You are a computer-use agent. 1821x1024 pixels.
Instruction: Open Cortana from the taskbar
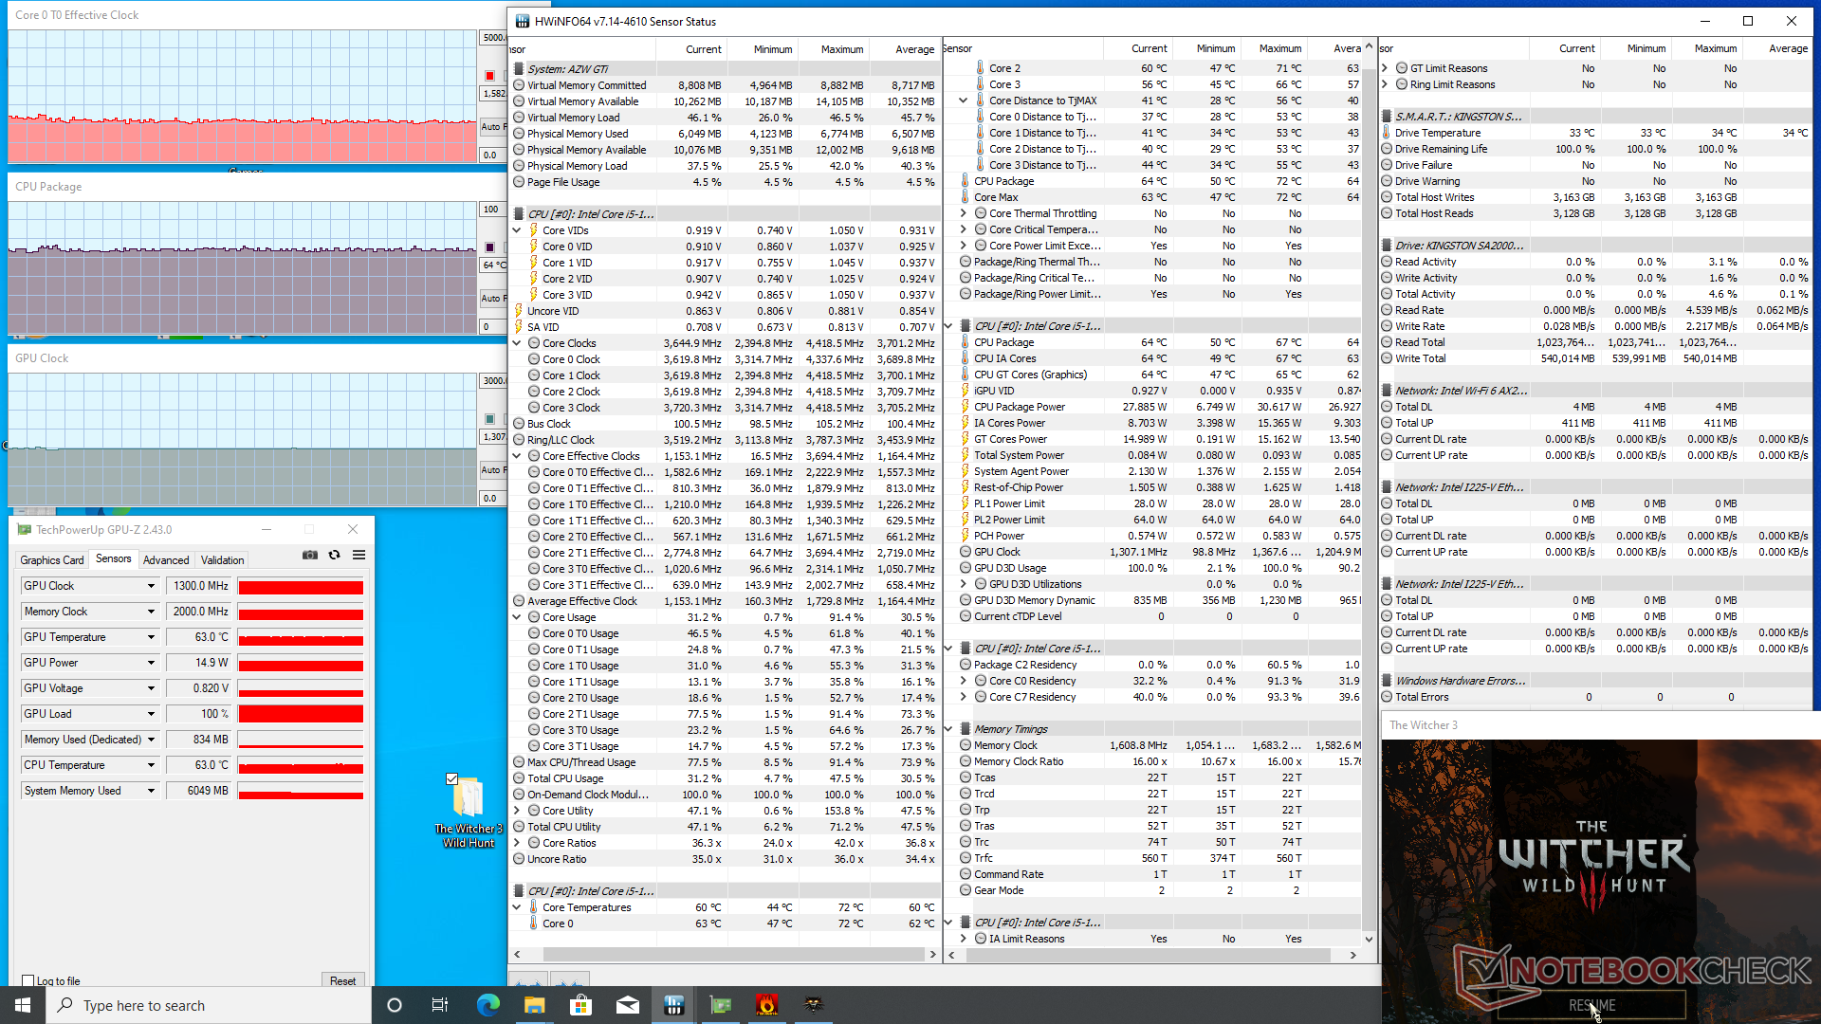[x=395, y=1005]
